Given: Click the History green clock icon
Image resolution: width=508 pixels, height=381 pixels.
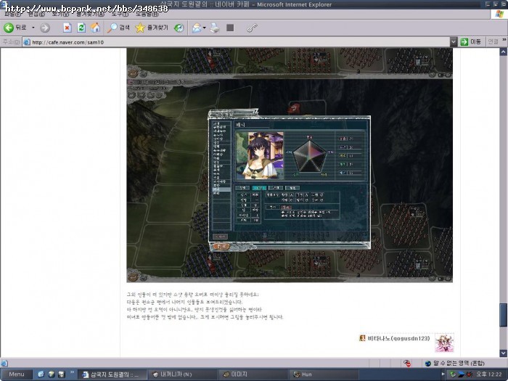Looking at the screenshot, I should 179,28.
